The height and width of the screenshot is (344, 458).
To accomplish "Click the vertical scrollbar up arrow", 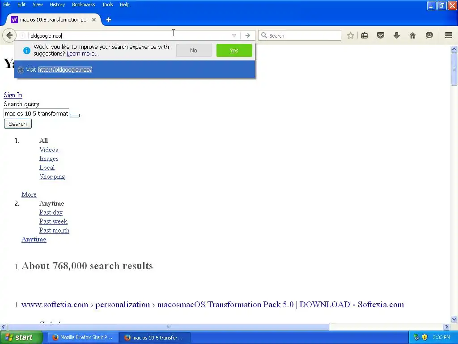I will click(x=454, y=49).
